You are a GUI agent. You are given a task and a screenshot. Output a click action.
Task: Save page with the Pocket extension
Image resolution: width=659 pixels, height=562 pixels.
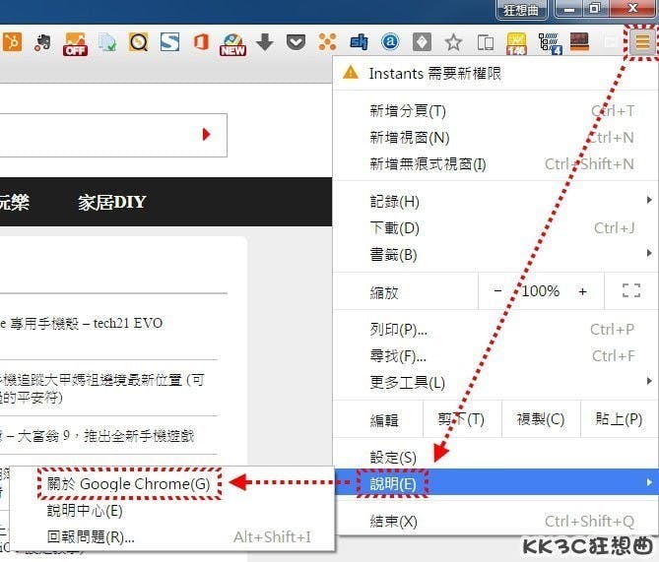click(x=296, y=42)
